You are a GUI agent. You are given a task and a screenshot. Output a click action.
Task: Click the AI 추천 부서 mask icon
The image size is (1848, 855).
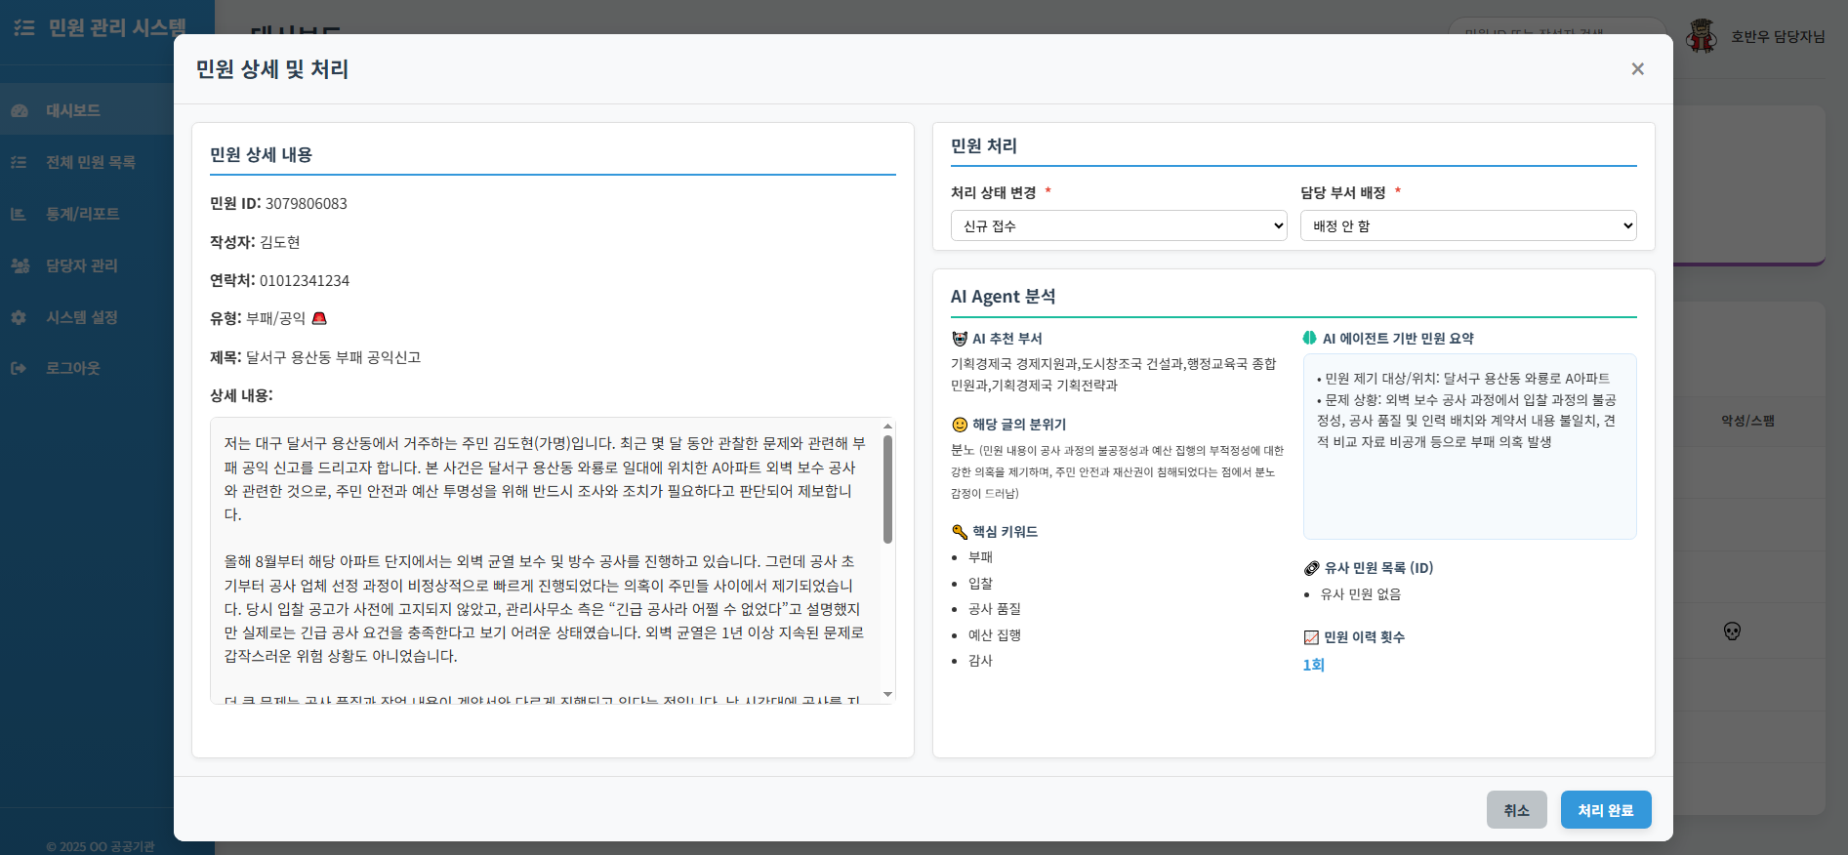point(960,339)
